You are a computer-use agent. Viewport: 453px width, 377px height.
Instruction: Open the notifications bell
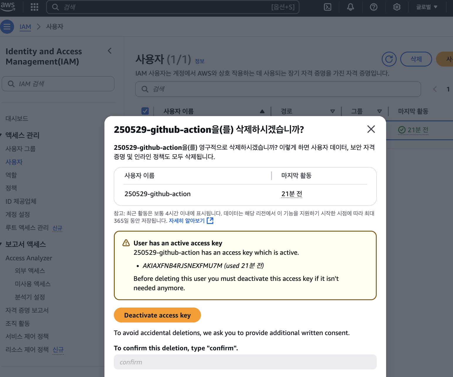point(351,7)
